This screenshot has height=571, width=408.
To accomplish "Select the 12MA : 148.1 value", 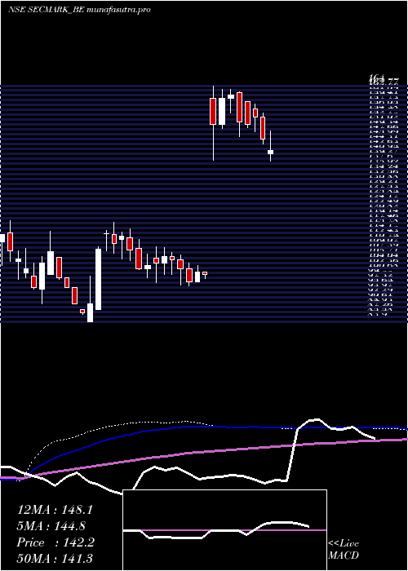I will [x=55, y=510].
